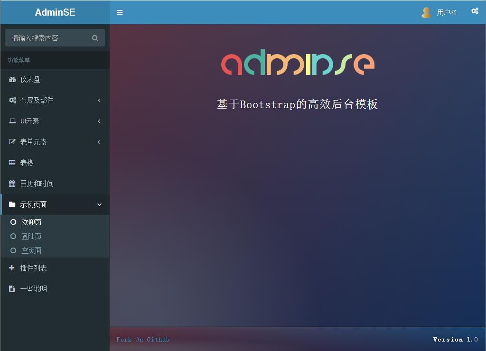486x351 pixels.
Task: Click the user avatar icon
Action: pos(426,12)
